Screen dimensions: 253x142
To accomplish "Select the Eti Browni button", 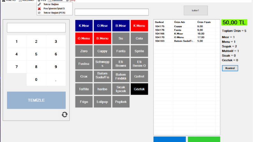I will pos(121,64).
